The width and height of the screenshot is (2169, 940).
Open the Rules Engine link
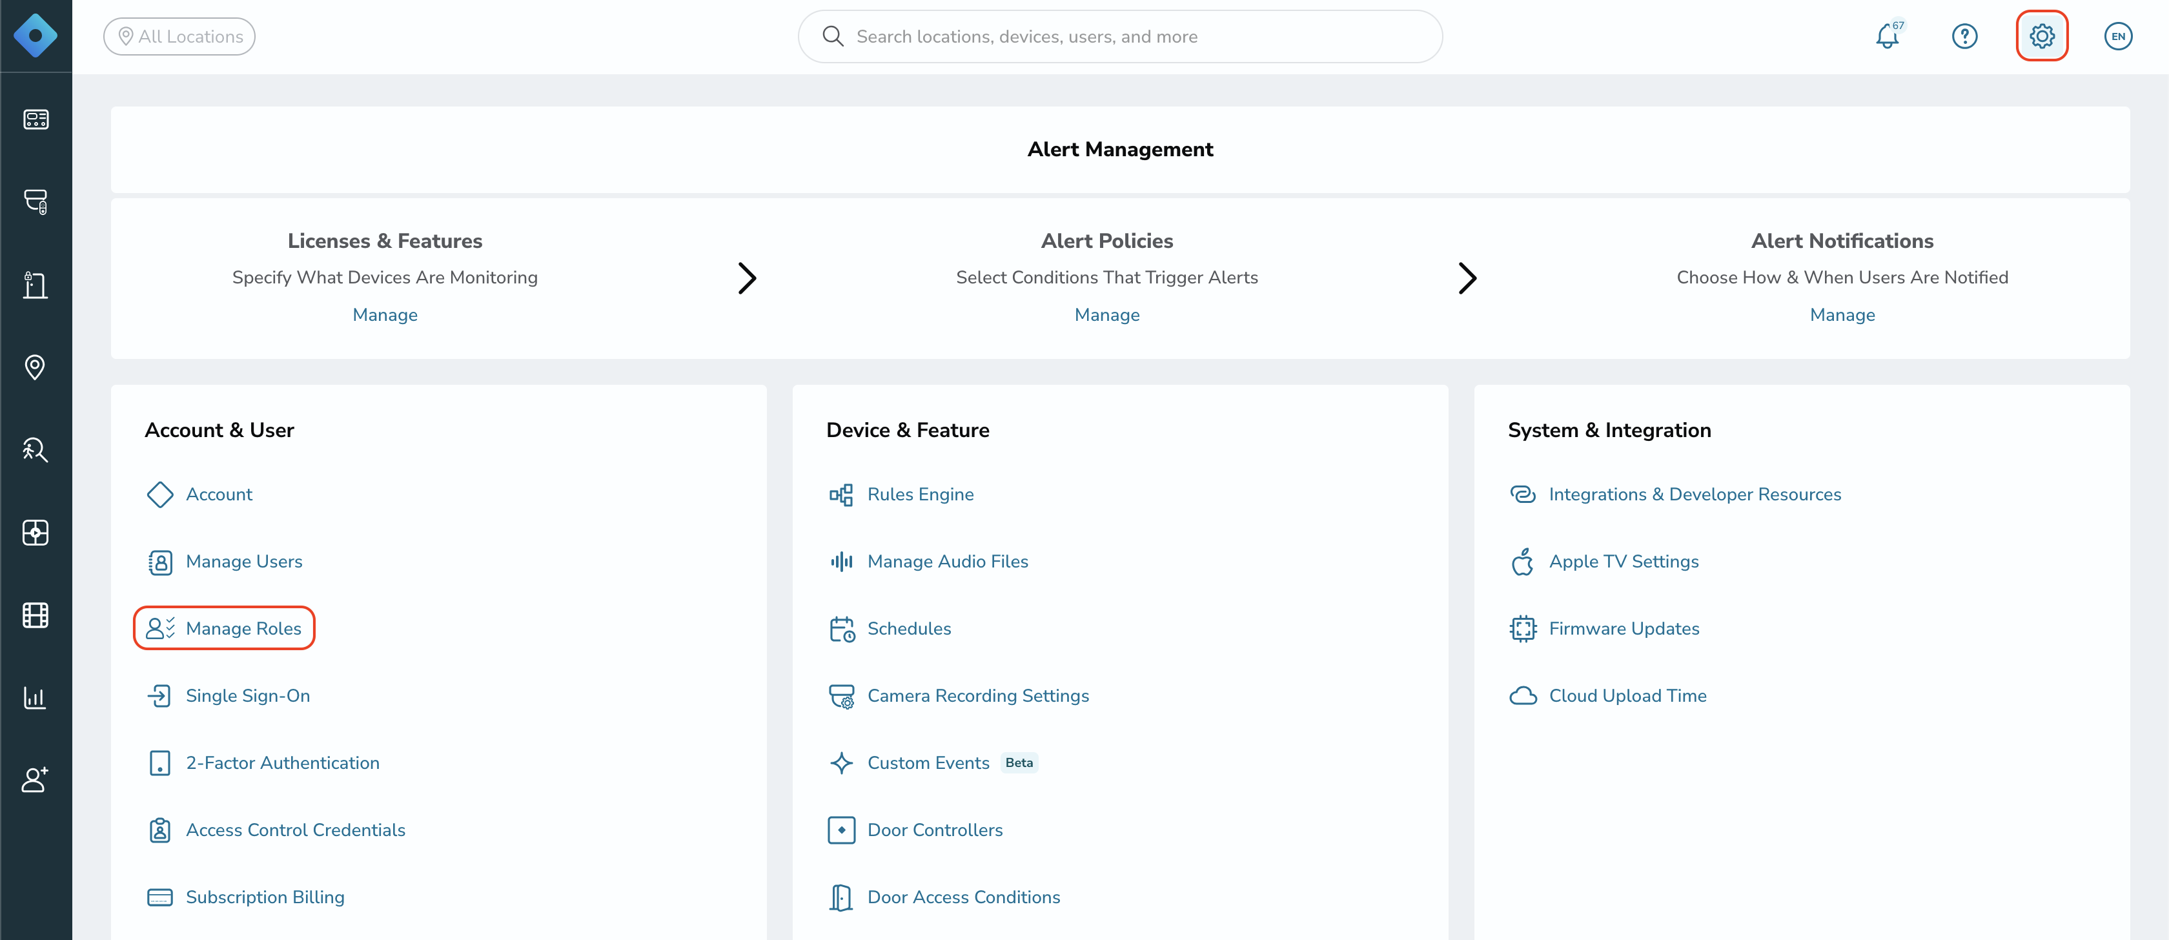(x=921, y=495)
